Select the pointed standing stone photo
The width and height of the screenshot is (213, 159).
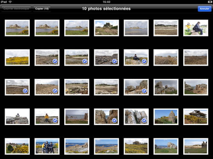(x=166, y=117)
